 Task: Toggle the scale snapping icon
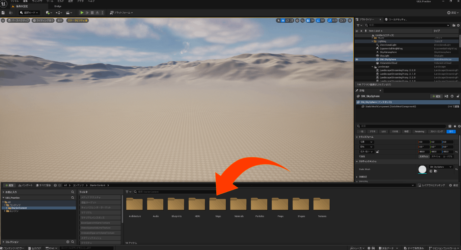(330, 20)
